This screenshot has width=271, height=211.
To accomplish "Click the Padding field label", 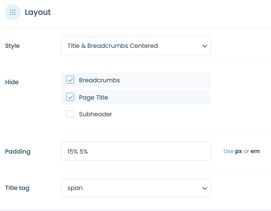I will coord(18,152).
